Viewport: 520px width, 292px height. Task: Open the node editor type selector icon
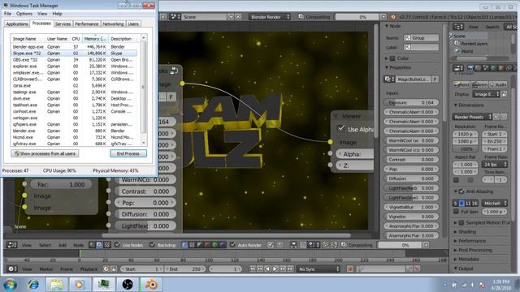(x=11, y=245)
